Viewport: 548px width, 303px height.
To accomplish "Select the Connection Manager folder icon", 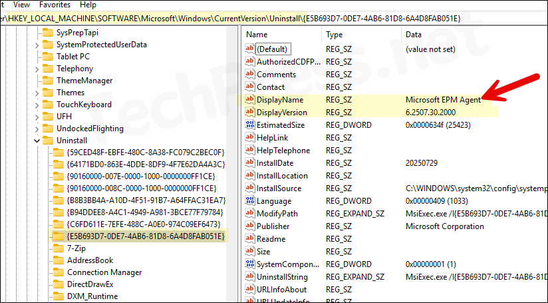I will 59,272.
